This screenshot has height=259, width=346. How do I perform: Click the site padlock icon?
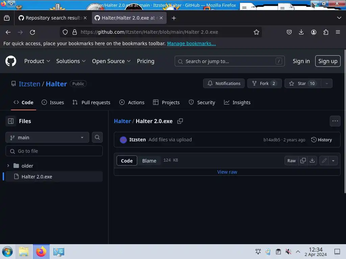click(x=75, y=32)
